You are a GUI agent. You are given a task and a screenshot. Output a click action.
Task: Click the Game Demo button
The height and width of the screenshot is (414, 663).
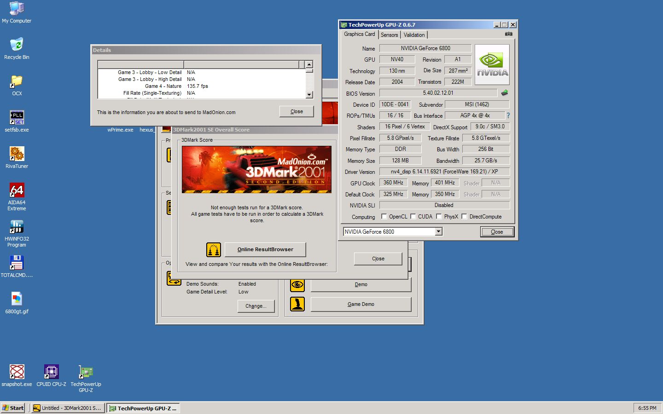point(361,304)
